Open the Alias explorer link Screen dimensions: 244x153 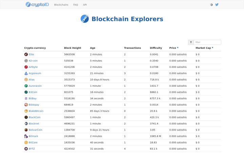click(x=32, y=80)
